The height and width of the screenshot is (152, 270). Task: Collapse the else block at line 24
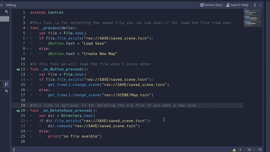(x=27, y=131)
